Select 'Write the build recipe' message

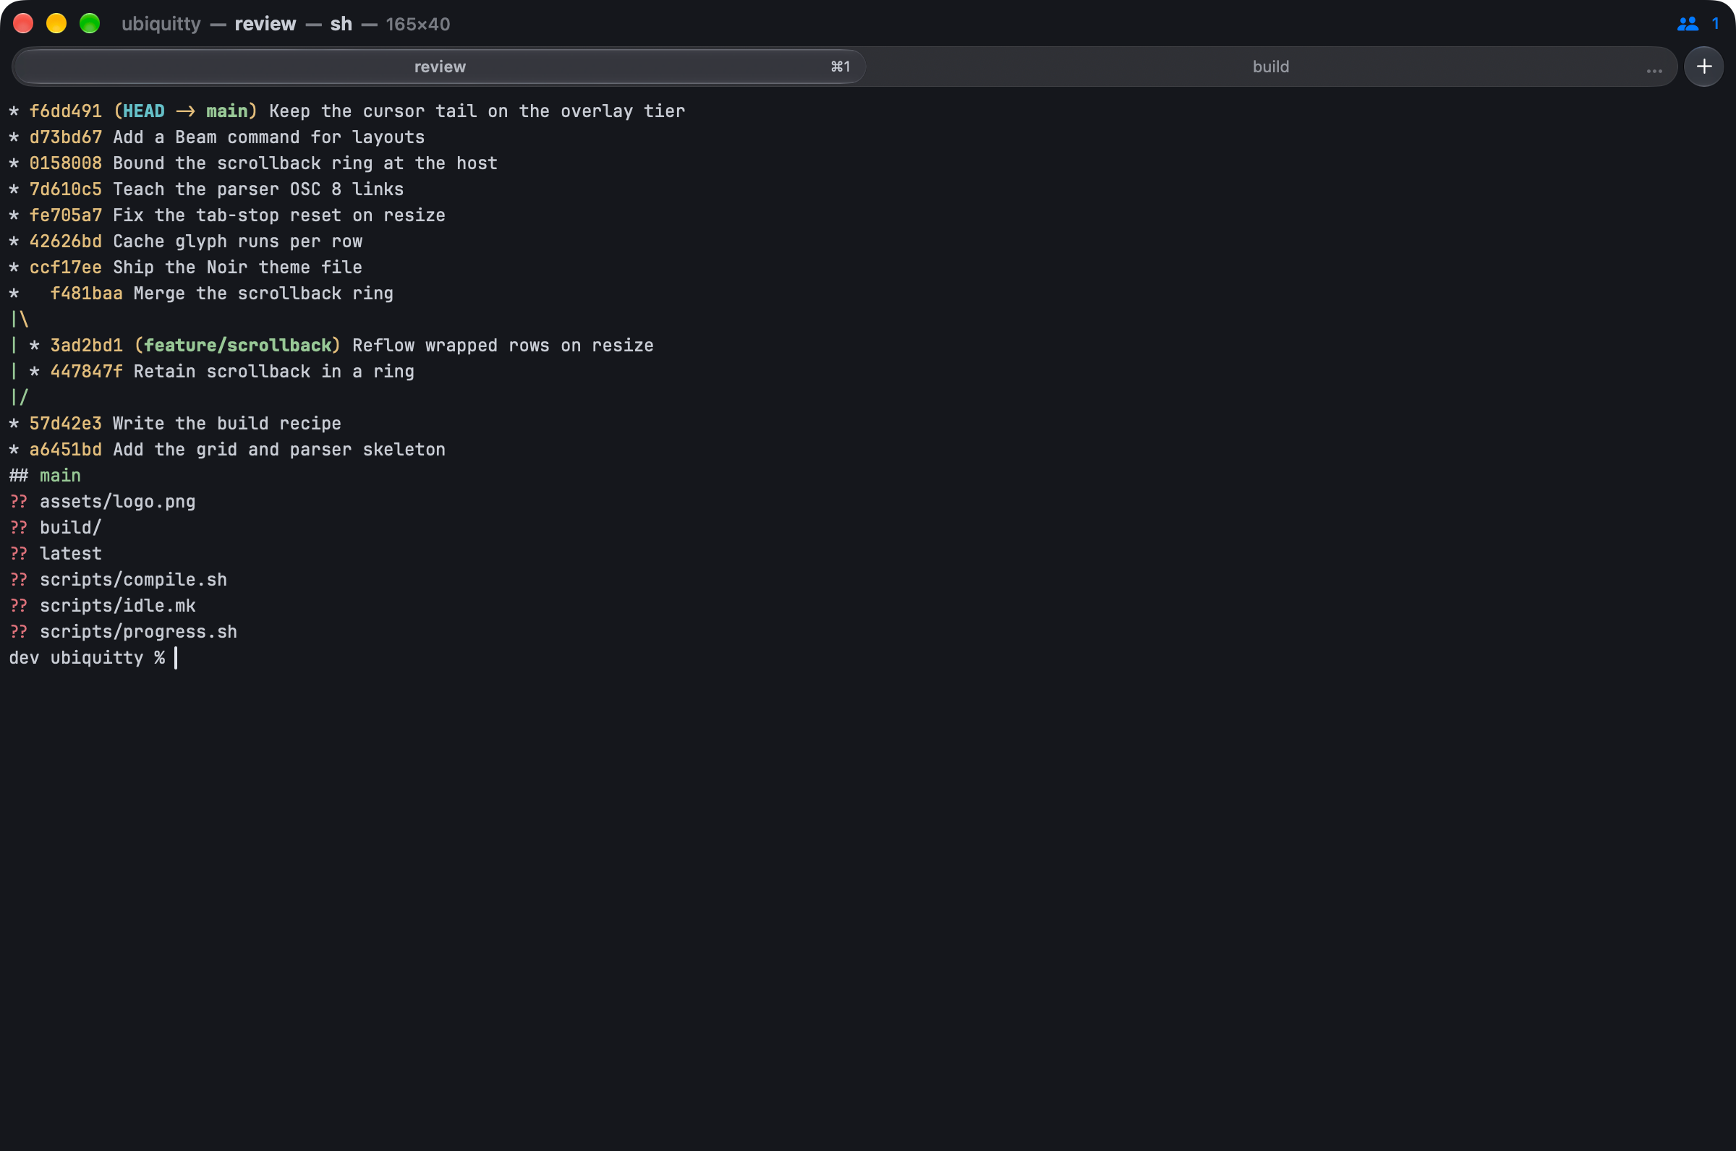227,424
